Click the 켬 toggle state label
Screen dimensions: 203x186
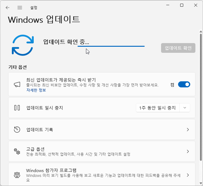click(x=172, y=85)
